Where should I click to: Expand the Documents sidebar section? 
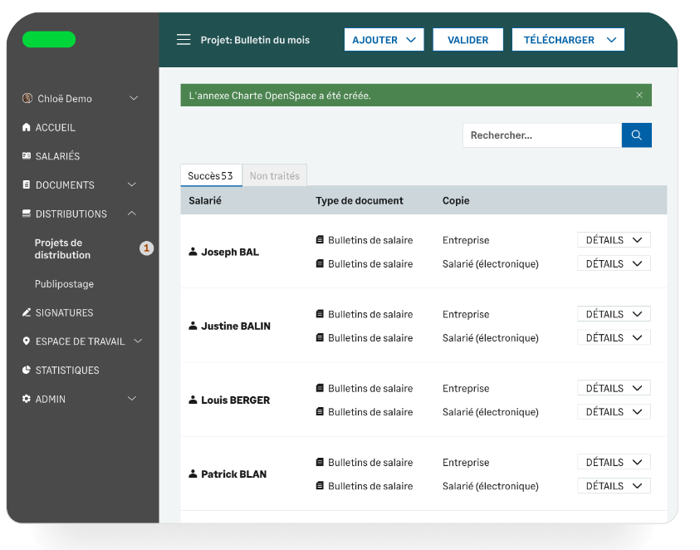(x=132, y=185)
